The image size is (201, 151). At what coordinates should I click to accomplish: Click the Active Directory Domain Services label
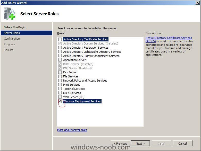click(91, 43)
